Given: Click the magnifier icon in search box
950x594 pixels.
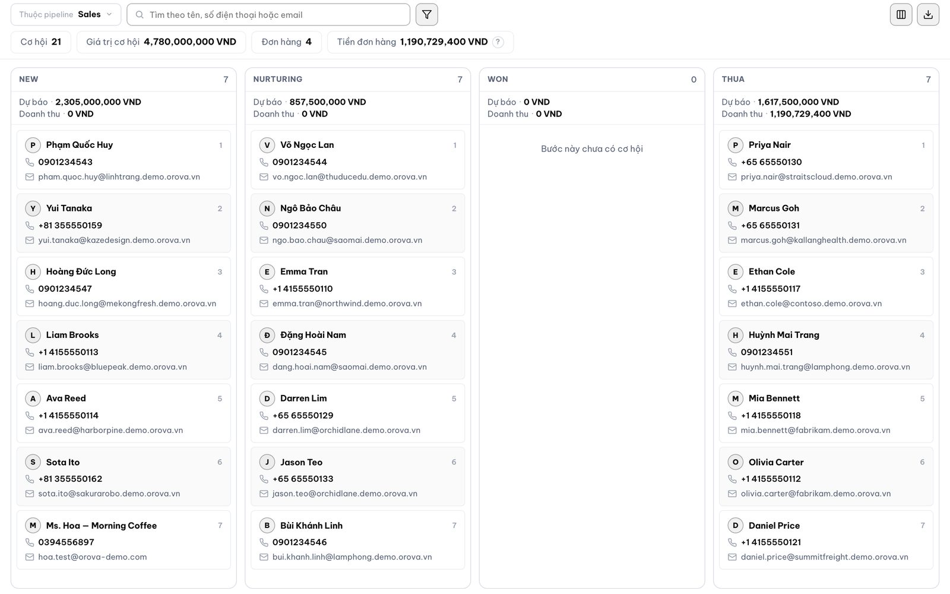Looking at the screenshot, I should [140, 15].
